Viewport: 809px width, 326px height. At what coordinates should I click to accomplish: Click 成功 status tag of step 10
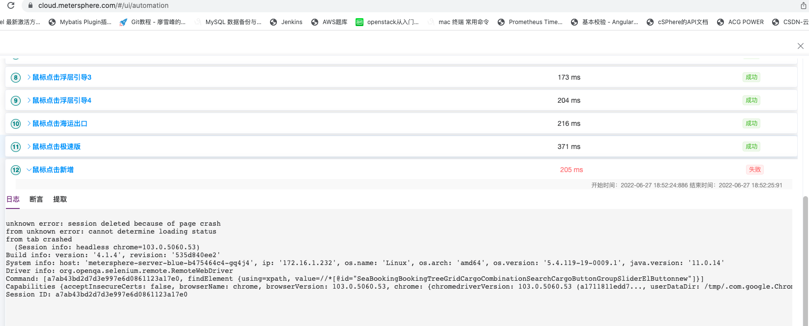pos(751,123)
